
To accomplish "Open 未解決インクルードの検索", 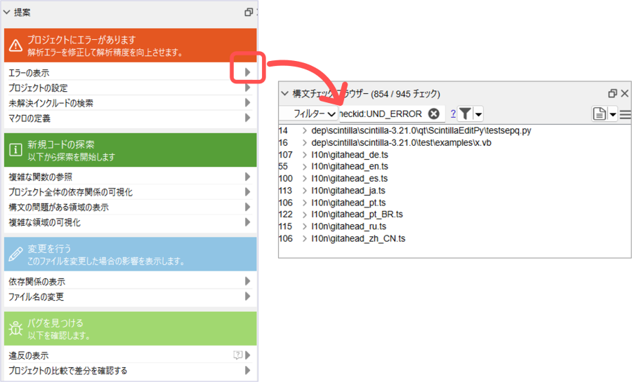I will 51,103.
